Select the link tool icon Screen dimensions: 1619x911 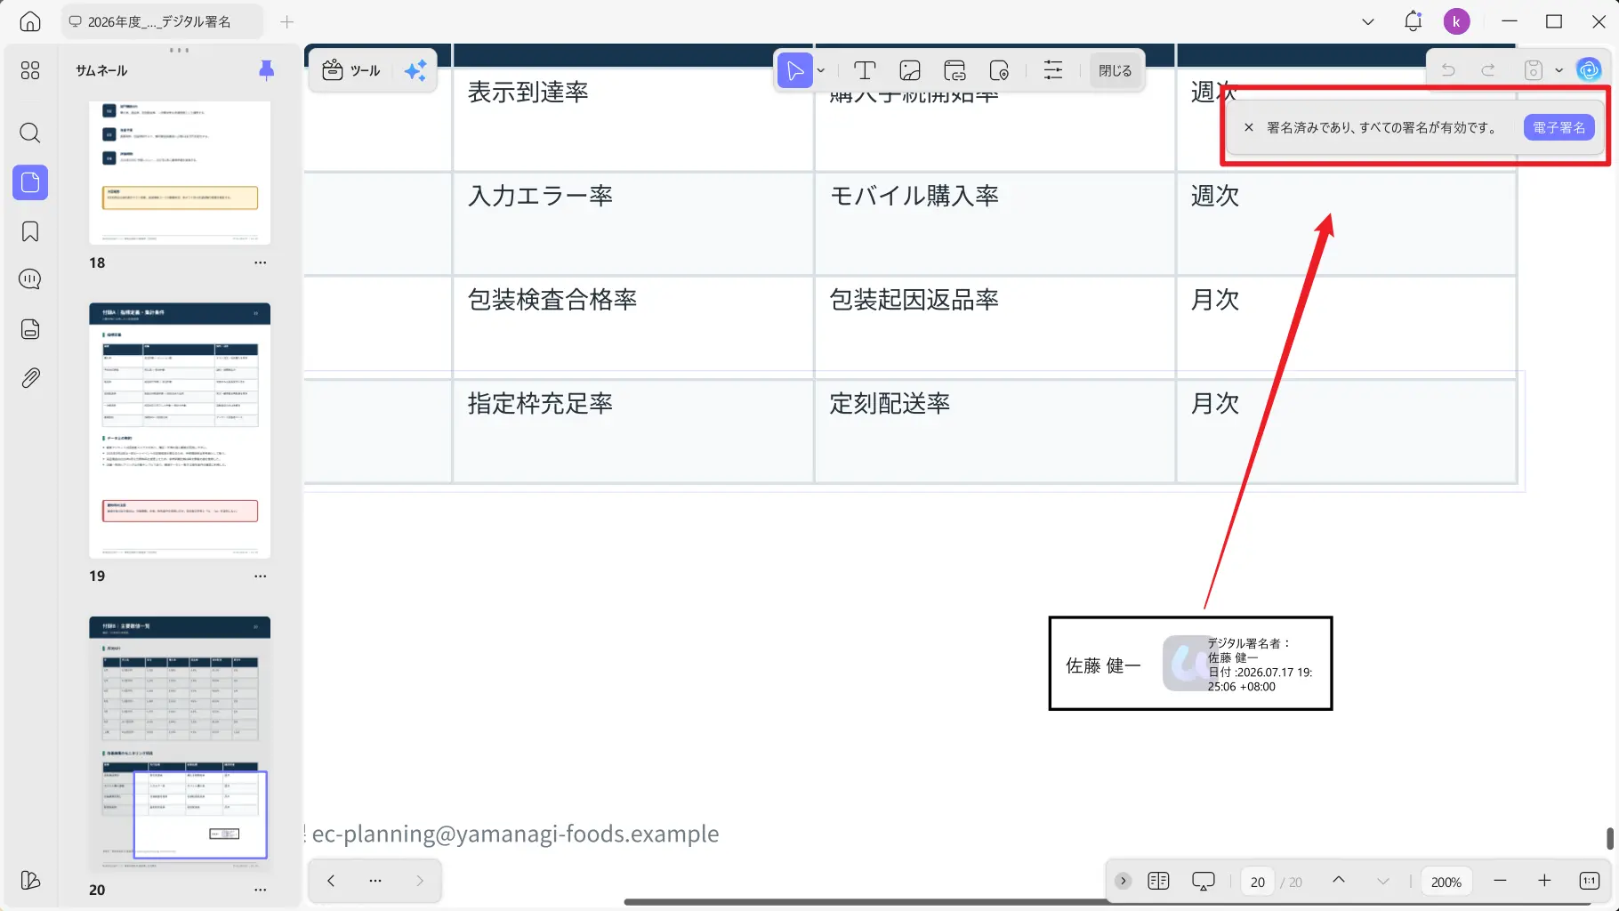click(954, 70)
